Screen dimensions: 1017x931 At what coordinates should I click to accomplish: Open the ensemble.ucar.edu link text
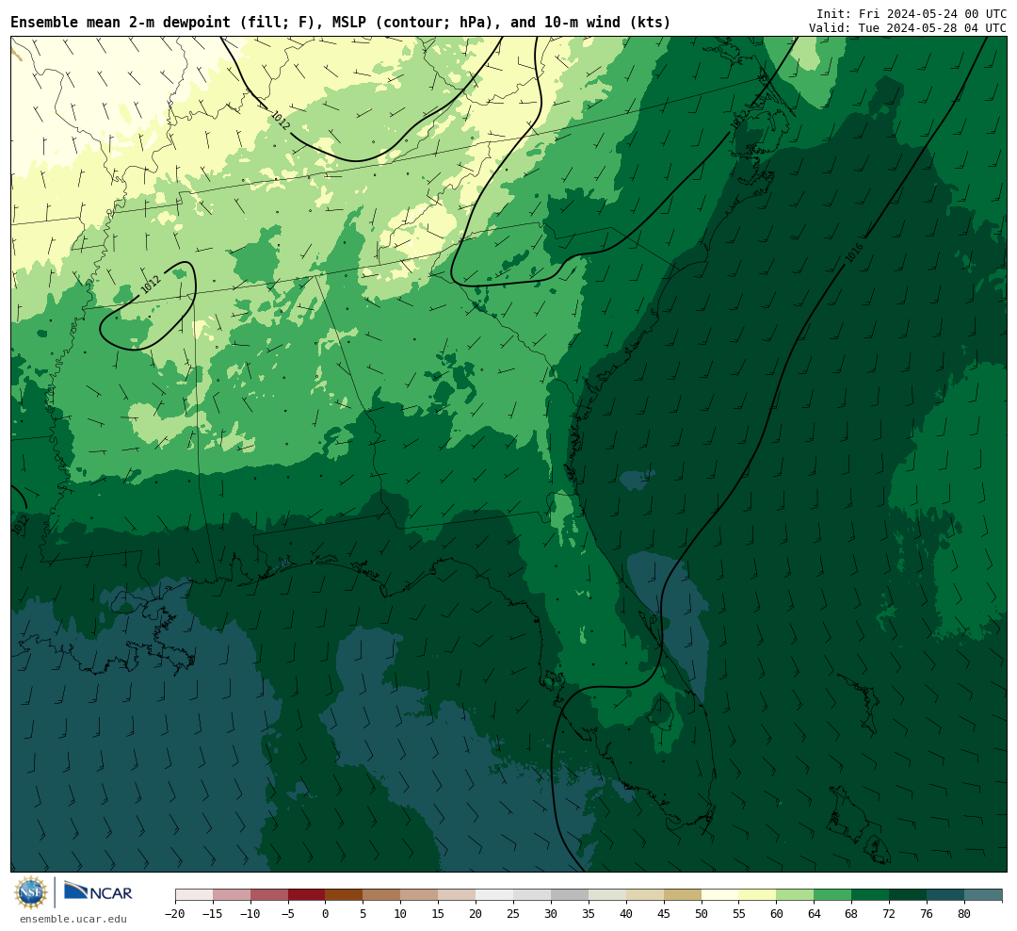click(x=73, y=919)
